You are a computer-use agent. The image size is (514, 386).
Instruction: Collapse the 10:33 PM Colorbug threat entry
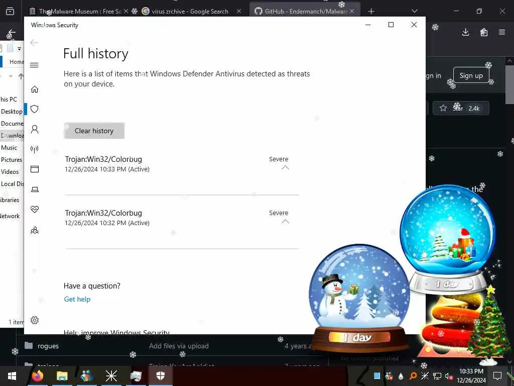click(285, 168)
